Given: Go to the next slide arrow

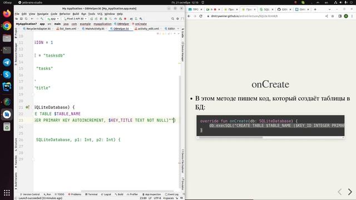Looking at the screenshot, I should pyautogui.click(x=350, y=192).
